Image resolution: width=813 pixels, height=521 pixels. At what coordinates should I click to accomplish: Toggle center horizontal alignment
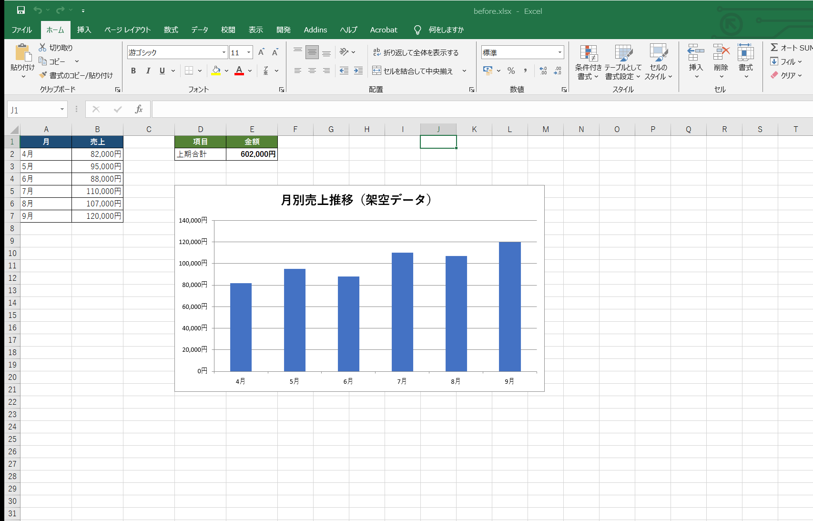[312, 71]
